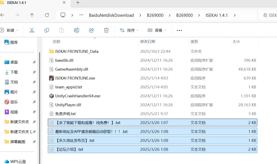The image size is (277, 164).
Task: Select ISEKAI FRONTLINE_Data folder
Action: 153,51
